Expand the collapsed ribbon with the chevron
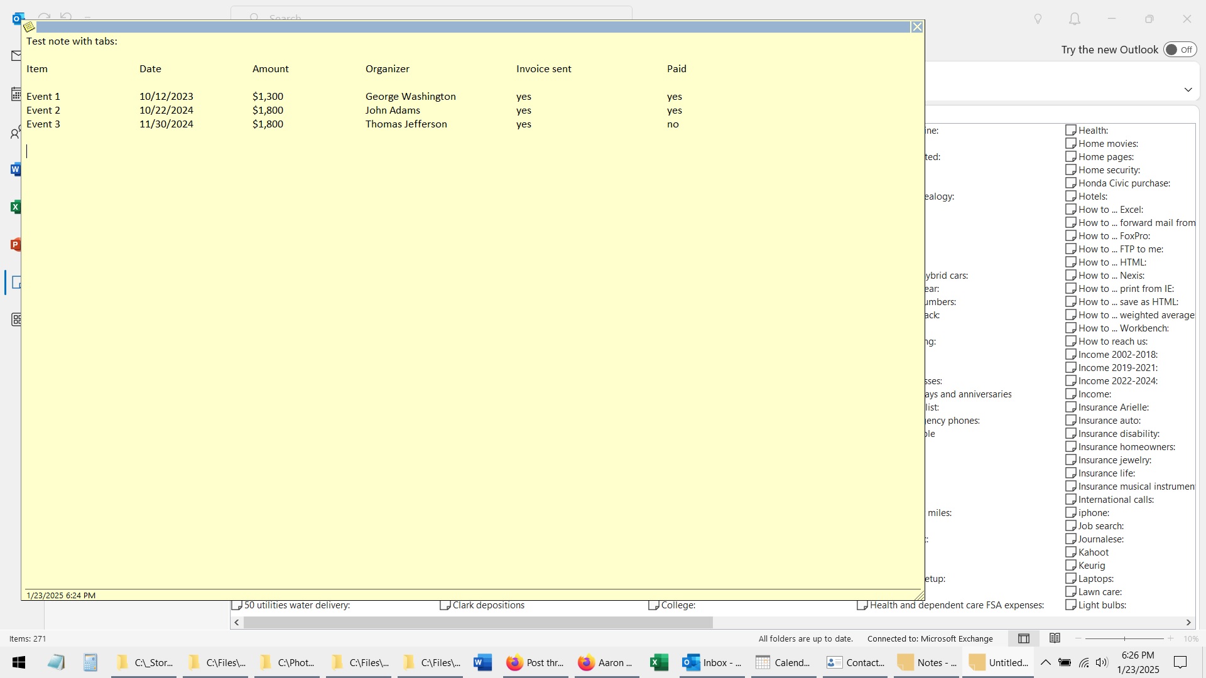The height and width of the screenshot is (678, 1206). (1188, 89)
